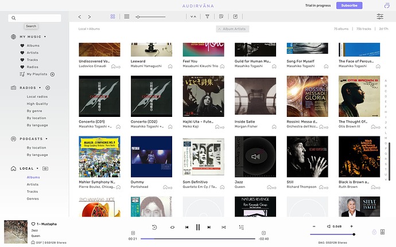Click the square icon near remaining time
The width and height of the screenshot is (396, 247).
tap(263, 233)
